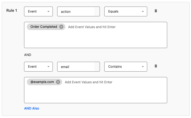Screen dimensions: 191x118
Task: Open the Event dropdown beside the email field
Action: click(x=38, y=67)
